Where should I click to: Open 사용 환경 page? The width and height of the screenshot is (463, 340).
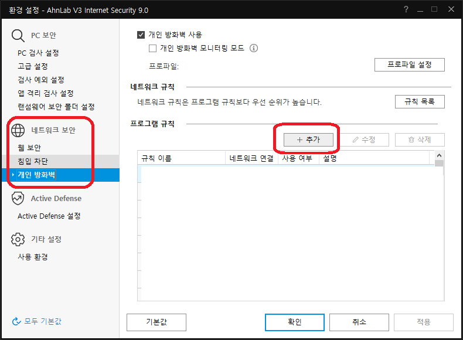point(32,257)
